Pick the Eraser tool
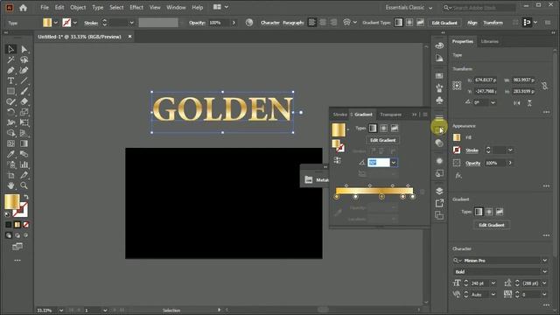Image resolution: width=560 pixels, height=315 pixels. point(24,101)
